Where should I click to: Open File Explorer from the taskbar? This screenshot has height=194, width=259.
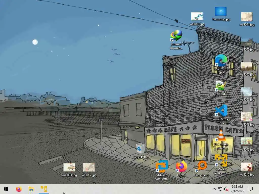[31, 189]
